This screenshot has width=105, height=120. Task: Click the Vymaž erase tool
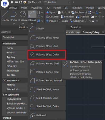point(51,12)
